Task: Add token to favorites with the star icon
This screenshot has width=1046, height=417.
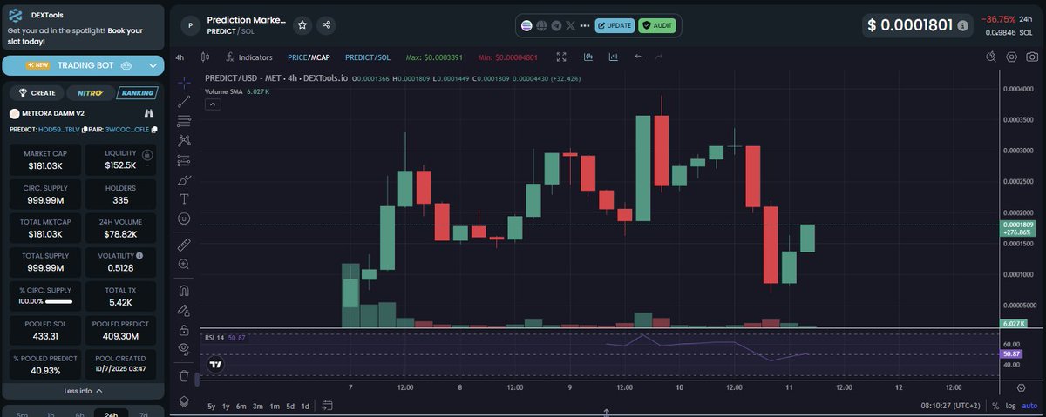Action: pyautogui.click(x=302, y=25)
